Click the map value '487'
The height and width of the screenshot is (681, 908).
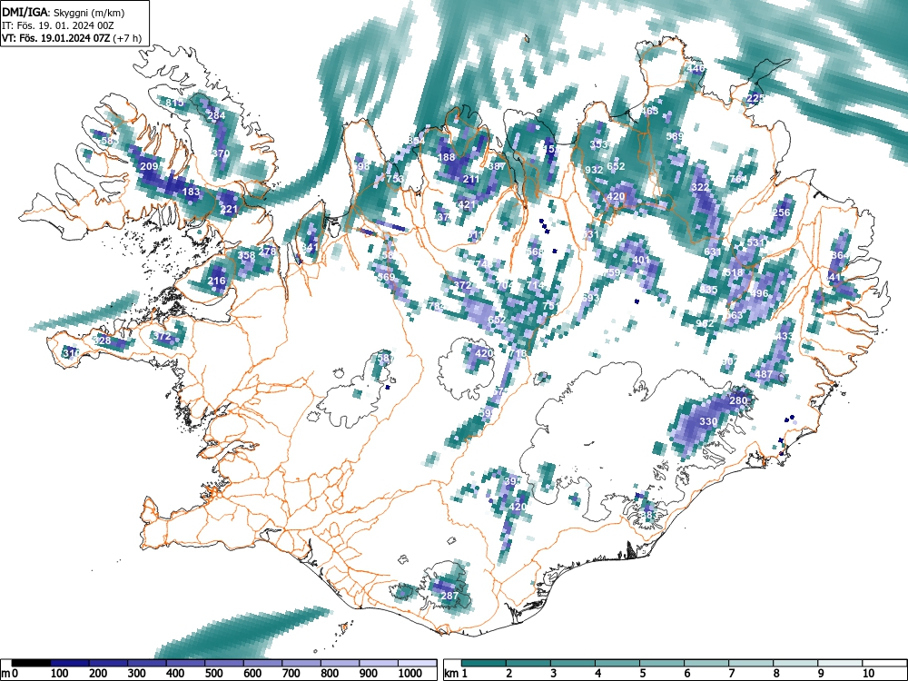(x=764, y=375)
